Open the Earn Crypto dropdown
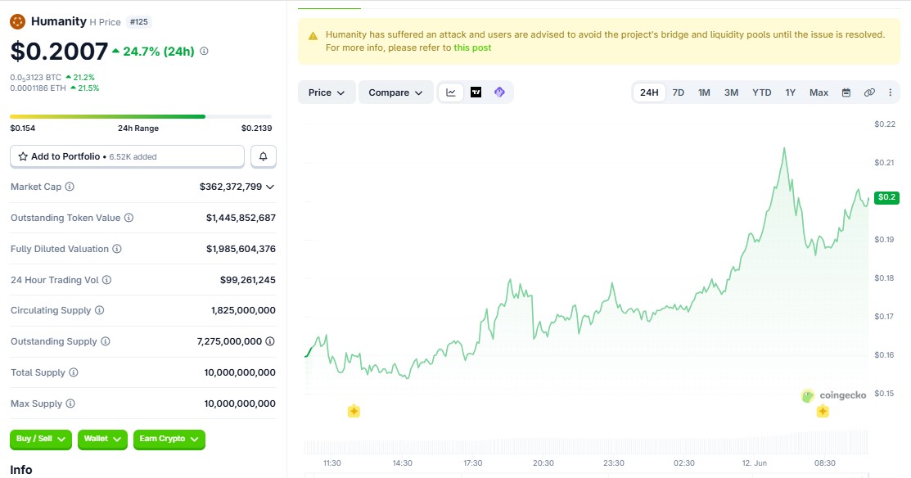Viewport: 911px width, 478px height. [169, 439]
